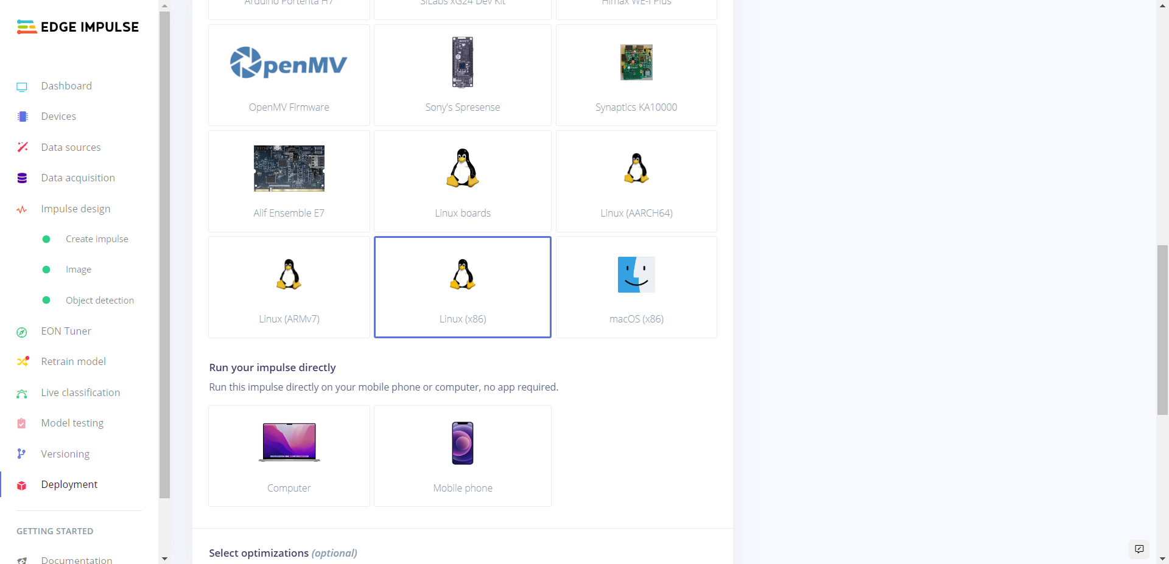1169x564 pixels.
Task: Click the green dot beside Image
Action: [x=46, y=270]
